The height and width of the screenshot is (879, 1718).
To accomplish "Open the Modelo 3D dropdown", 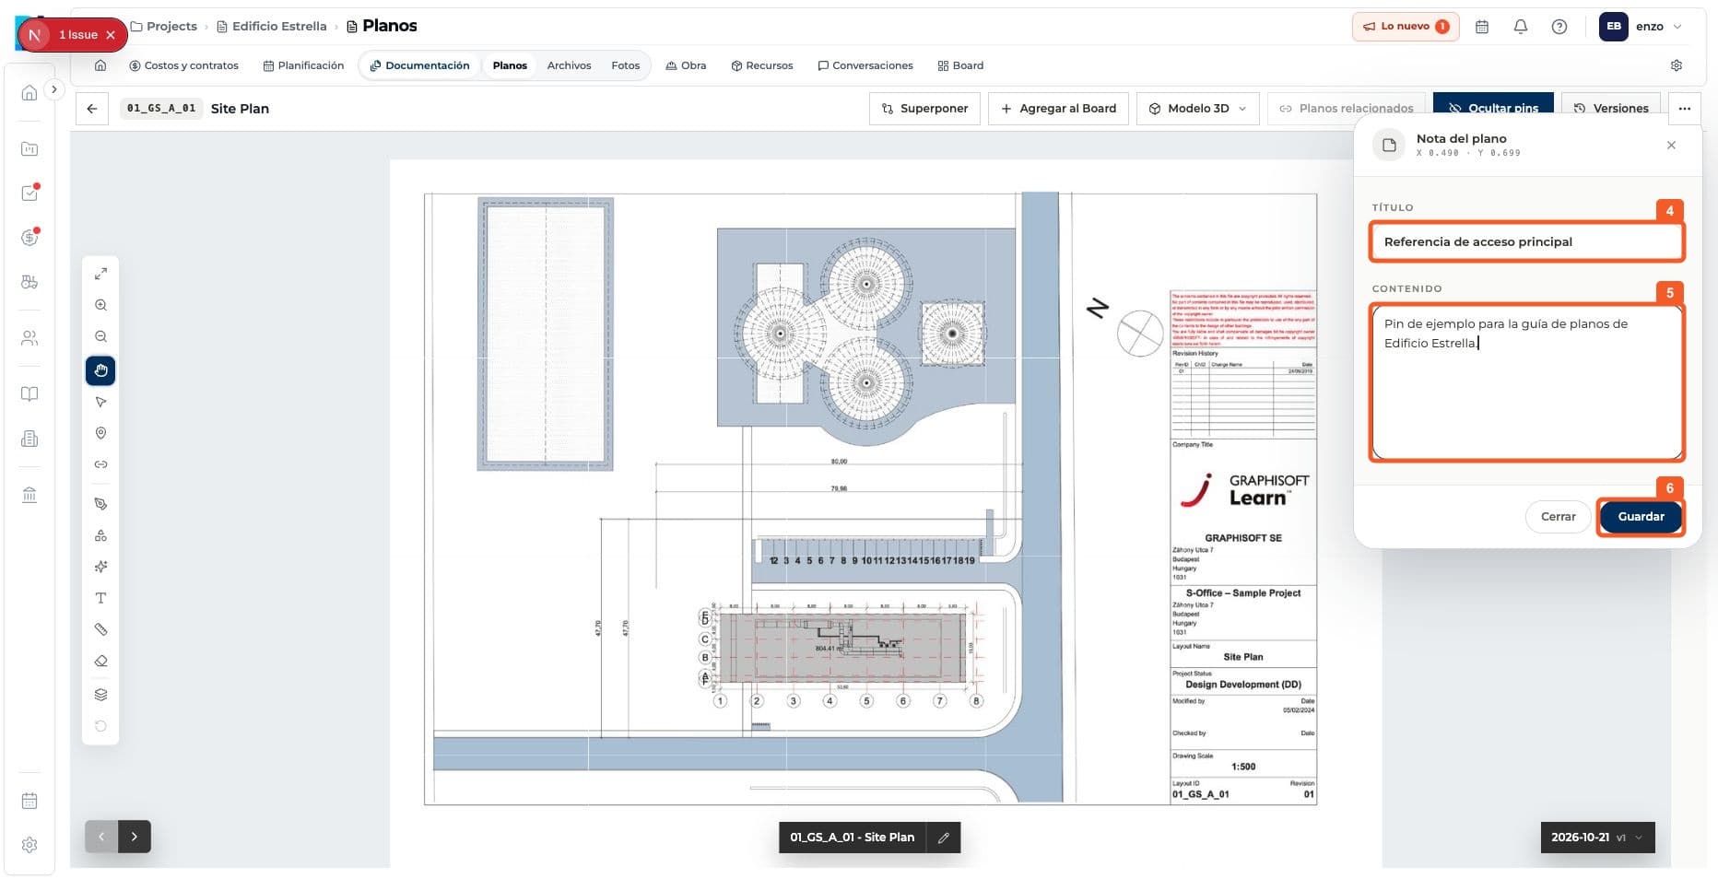I will 1197,109.
